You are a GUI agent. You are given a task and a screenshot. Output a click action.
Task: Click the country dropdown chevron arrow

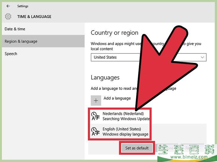(x=202, y=57)
